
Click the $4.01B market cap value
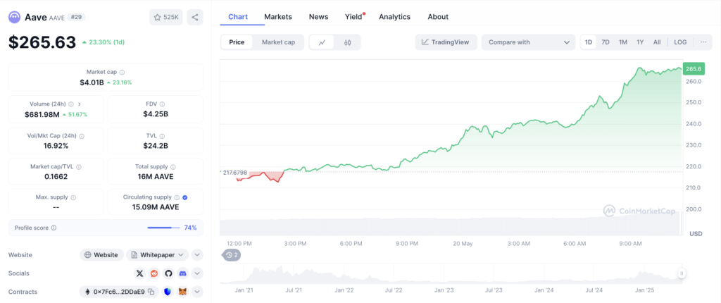coord(92,82)
